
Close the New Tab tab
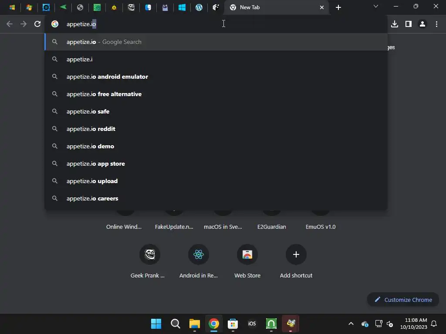pyautogui.click(x=322, y=7)
